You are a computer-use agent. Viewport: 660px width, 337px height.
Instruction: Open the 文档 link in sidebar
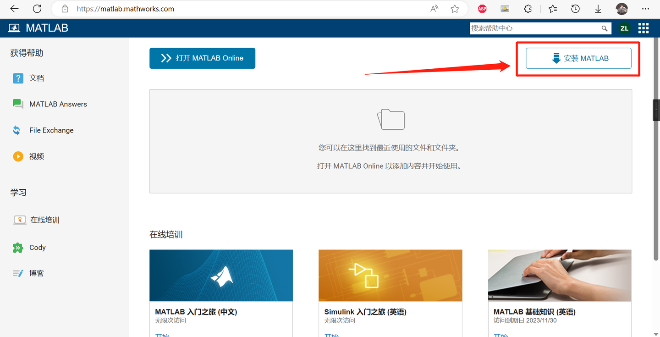pyautogui.click(x=37, y=78)
